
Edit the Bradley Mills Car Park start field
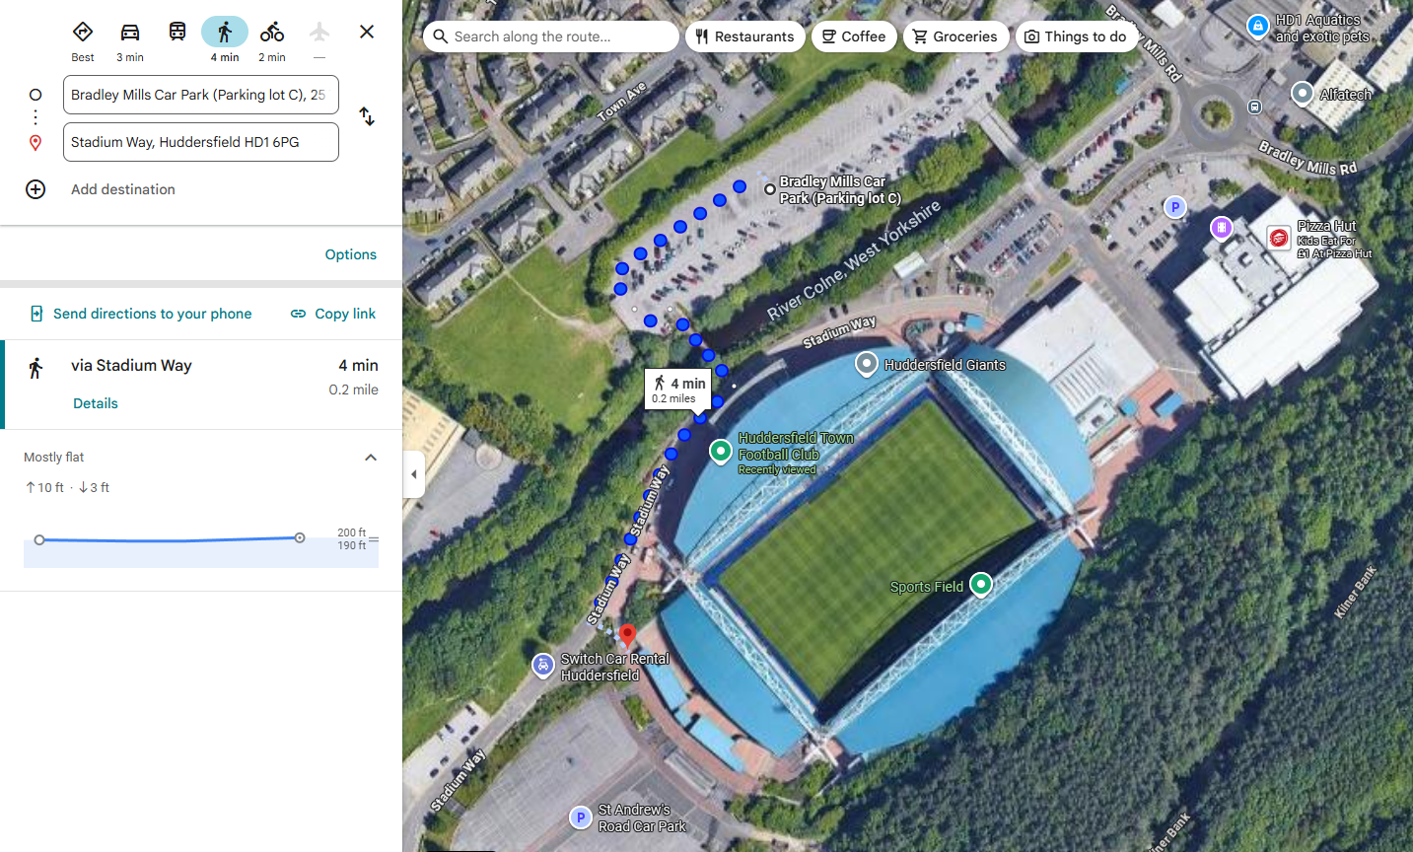[201, 95]
